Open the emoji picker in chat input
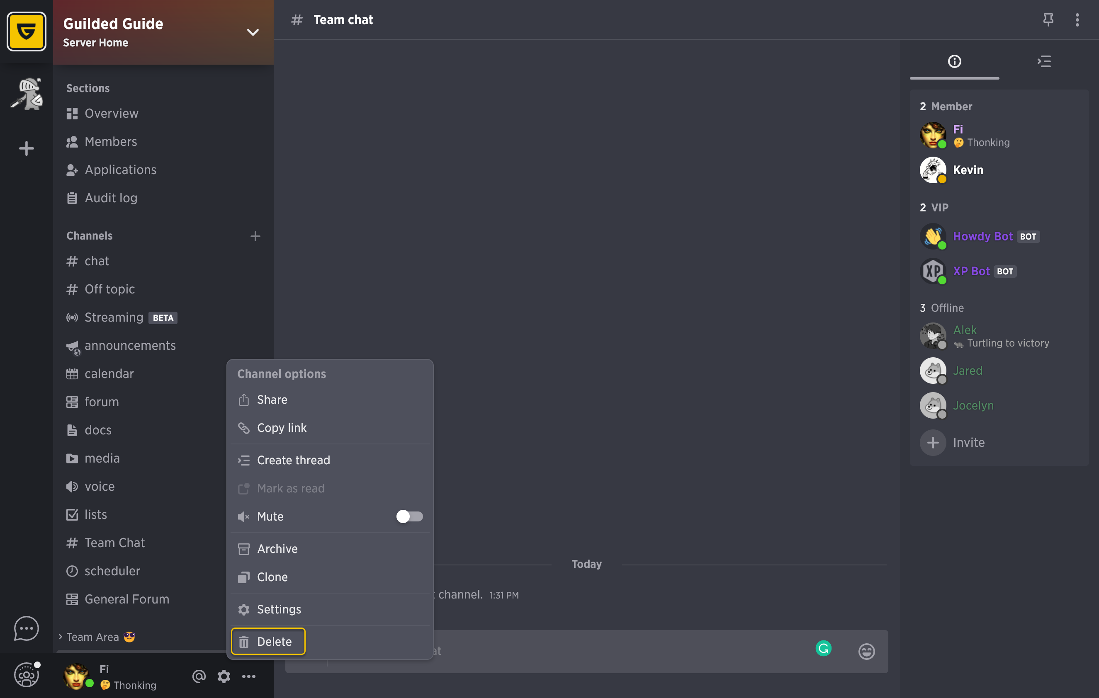Viewport: 1099px width, 698px height. coord(867,650)
